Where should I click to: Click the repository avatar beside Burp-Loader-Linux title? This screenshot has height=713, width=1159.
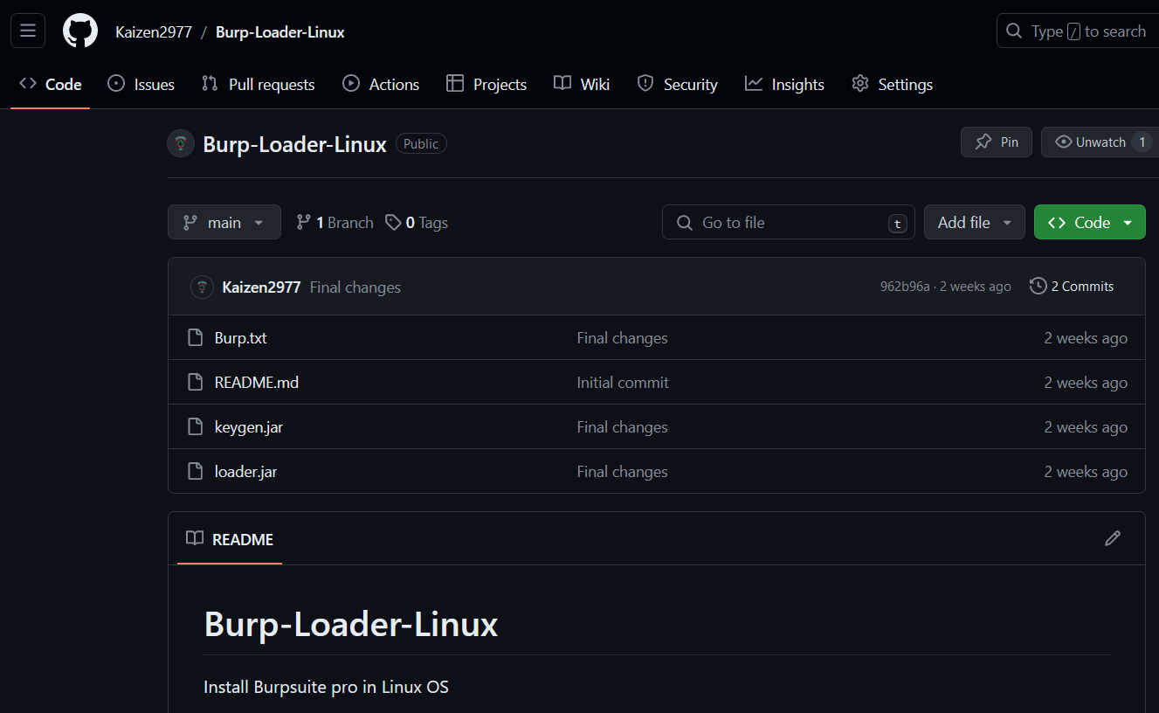181,143
